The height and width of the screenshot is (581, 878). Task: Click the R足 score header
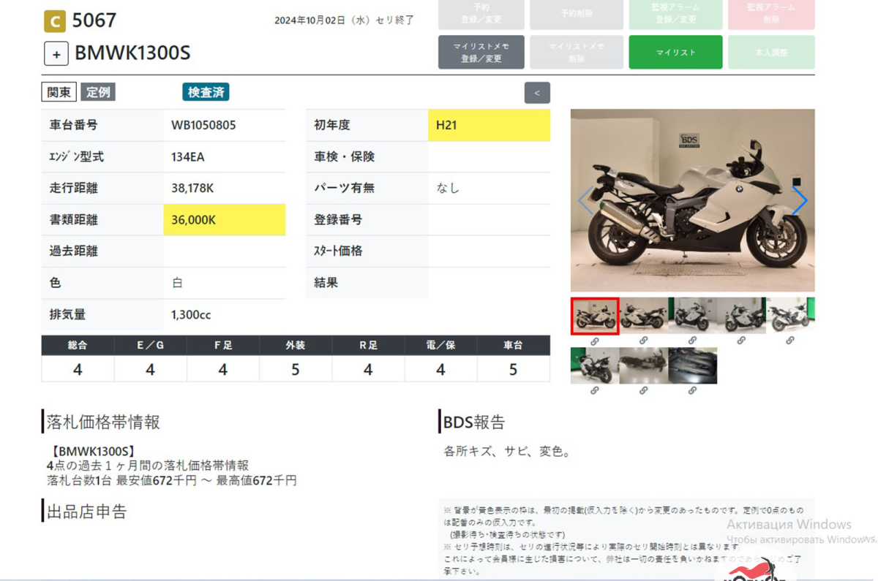coord(368,345)
